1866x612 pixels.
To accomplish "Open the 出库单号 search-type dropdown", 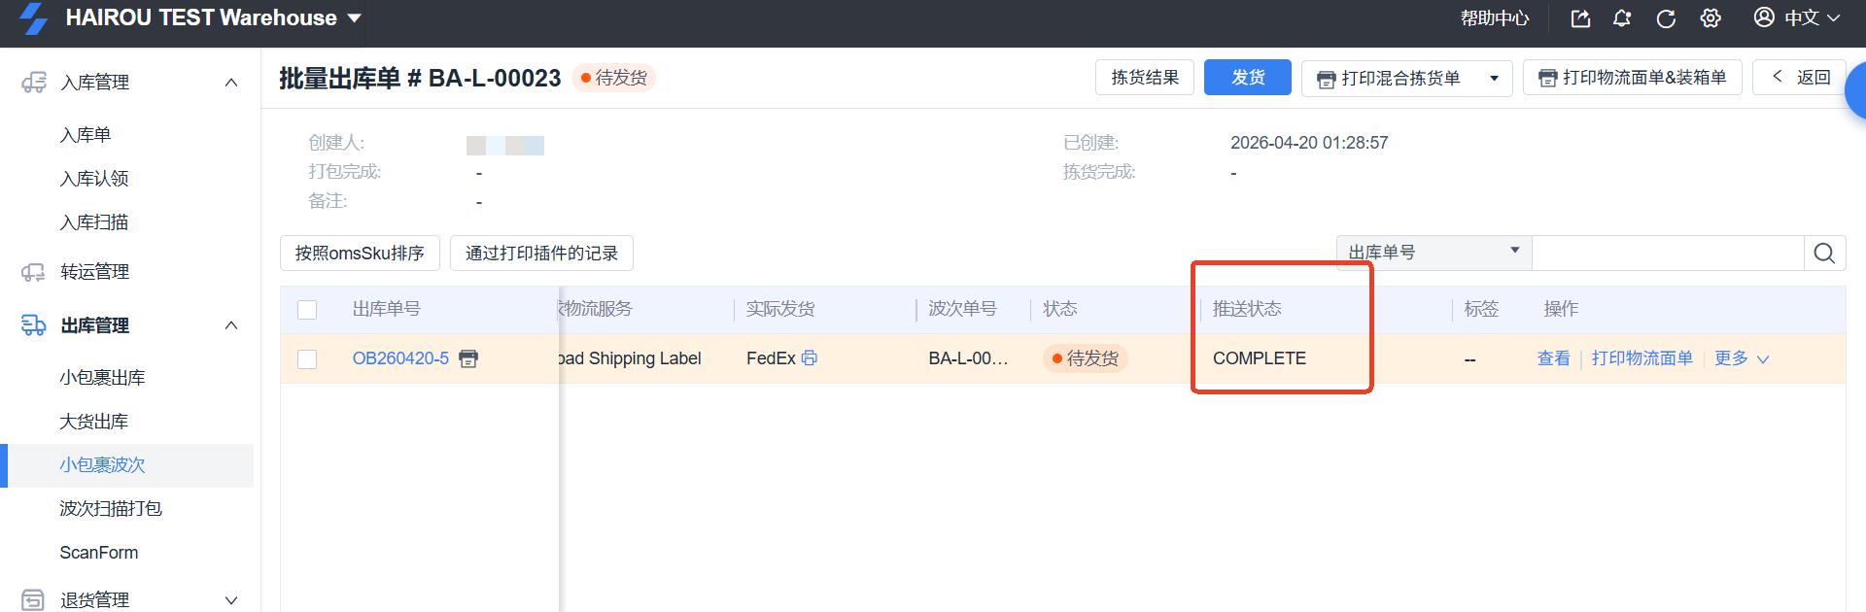I will coord(1434,253).
